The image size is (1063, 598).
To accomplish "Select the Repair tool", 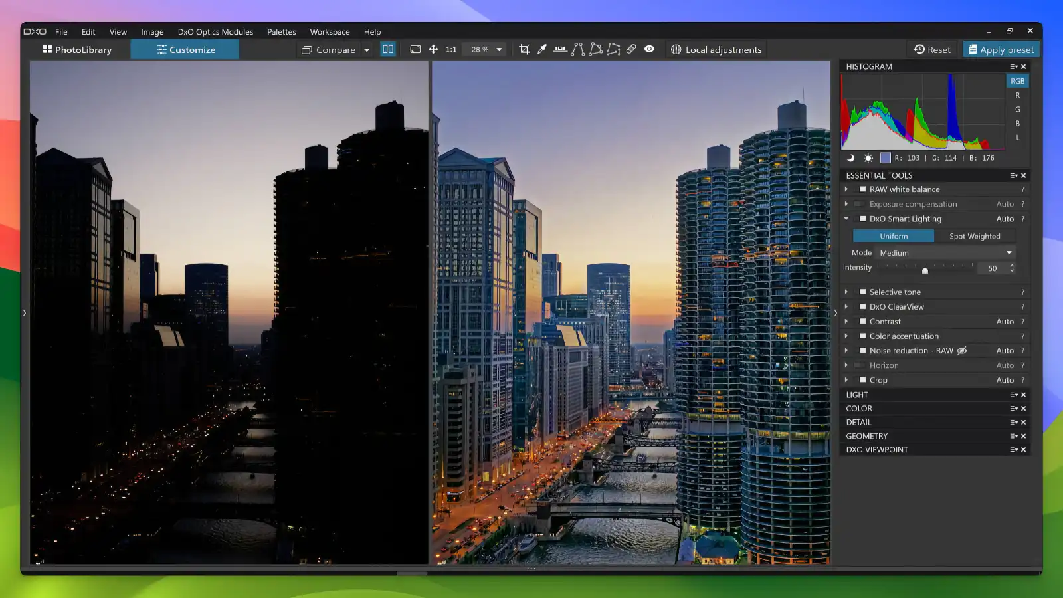I will click(630, 49).
